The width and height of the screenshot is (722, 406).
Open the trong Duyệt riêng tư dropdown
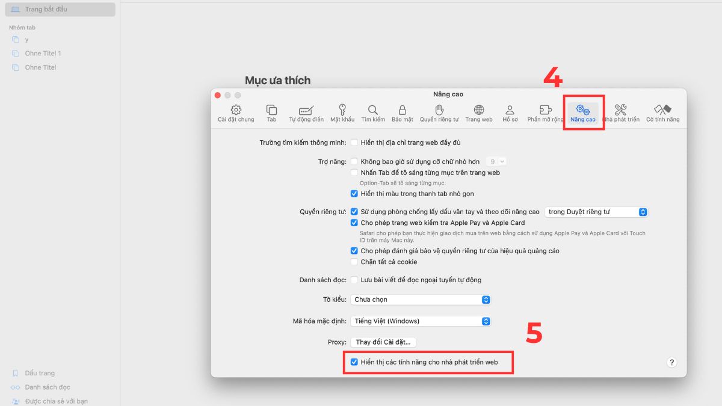pos(596,212)
